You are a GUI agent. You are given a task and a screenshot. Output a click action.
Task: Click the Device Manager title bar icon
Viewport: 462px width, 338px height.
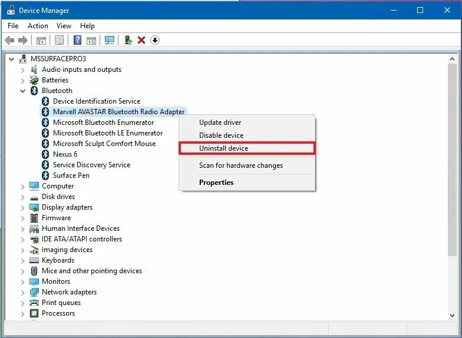[11, 10]
